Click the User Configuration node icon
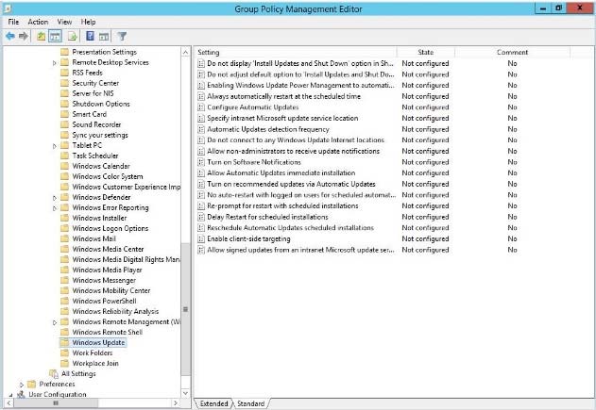Viewport: 596px width, 410px height. coord(22,395)
